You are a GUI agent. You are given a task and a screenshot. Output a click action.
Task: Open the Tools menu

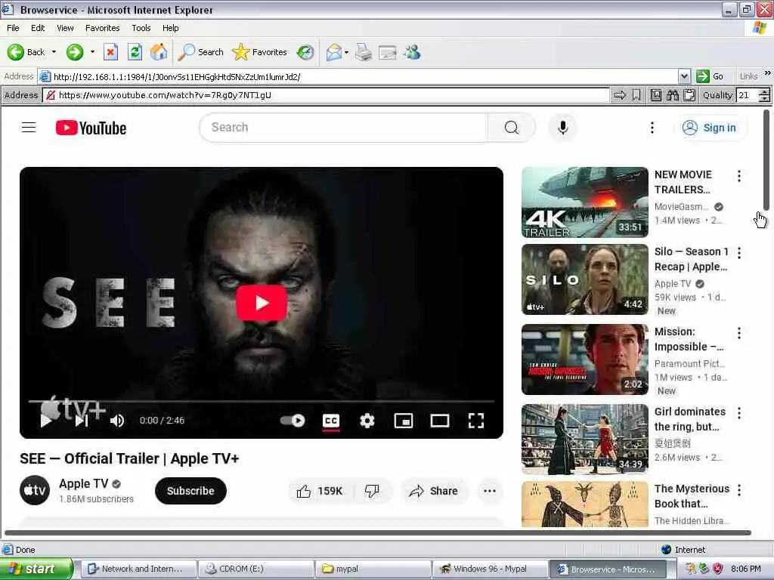click(141, 28)
